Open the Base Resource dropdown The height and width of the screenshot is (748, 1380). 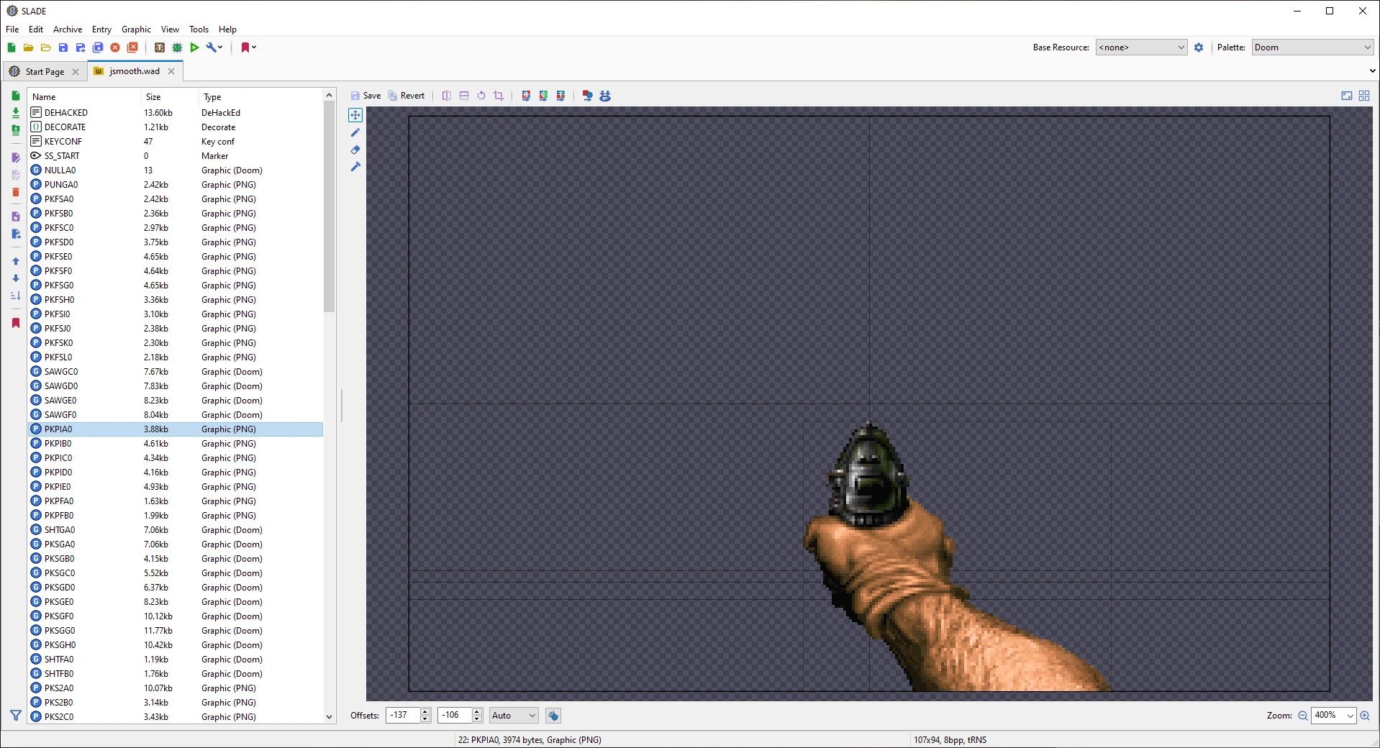(1141, 47)
